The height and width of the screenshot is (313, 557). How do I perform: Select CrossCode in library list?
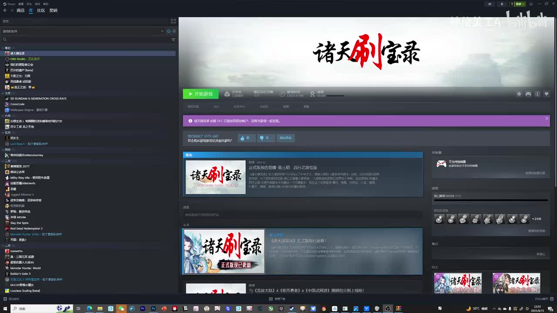89,104
